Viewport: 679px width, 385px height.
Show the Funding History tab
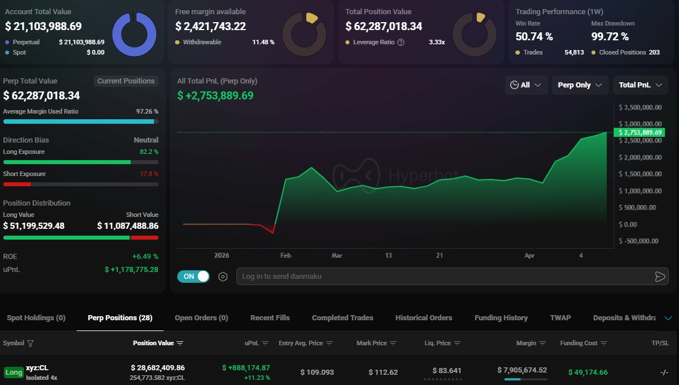pos(501,318)
